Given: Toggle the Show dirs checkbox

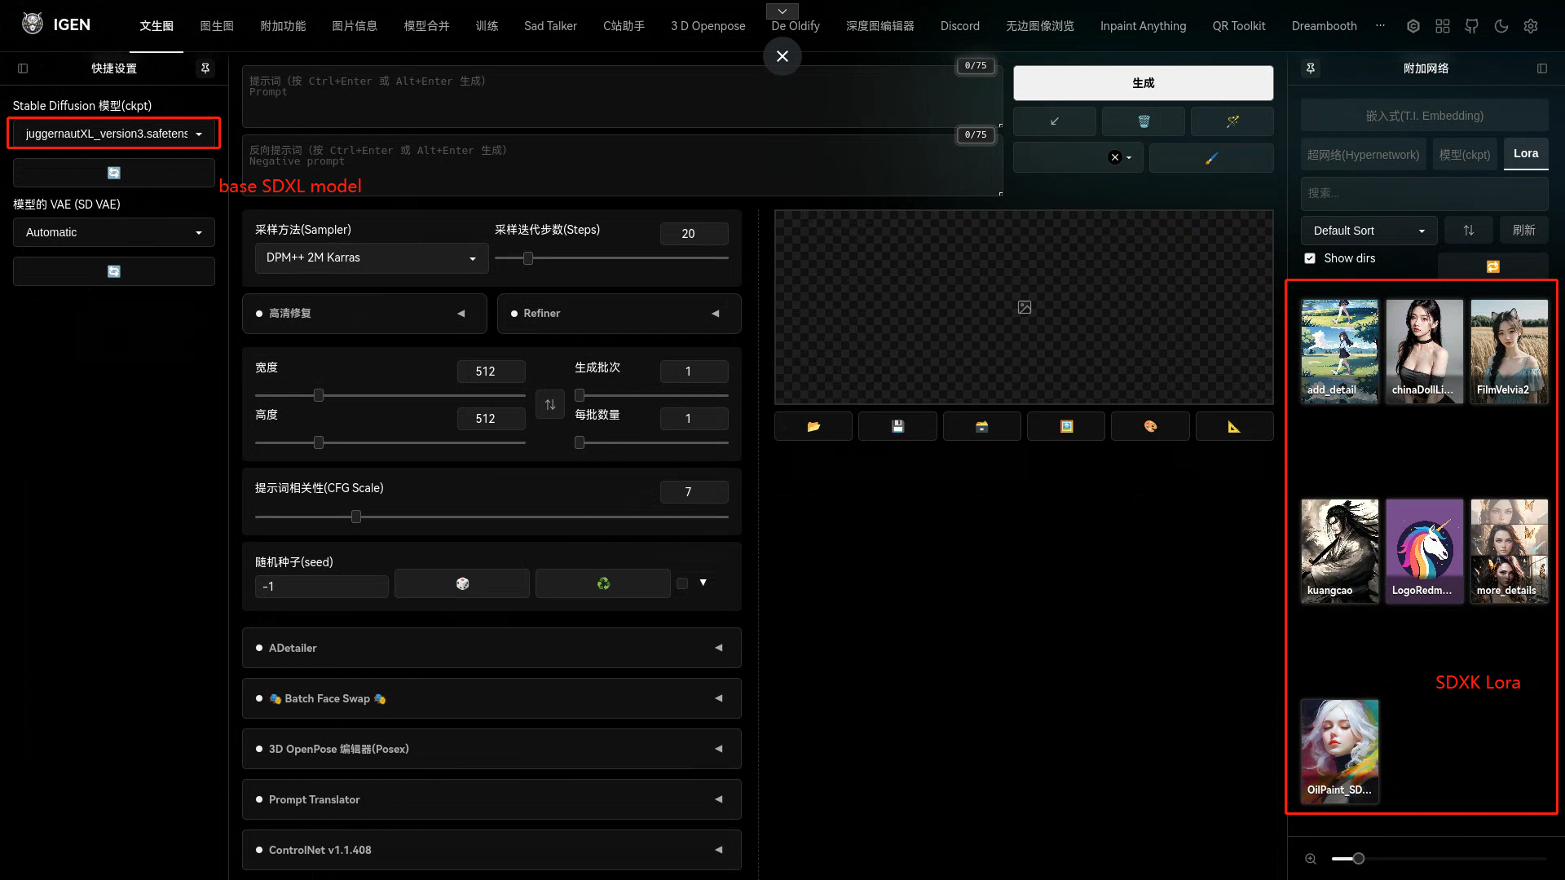Looking at the screenshot, I should (x=1310, y=258).
